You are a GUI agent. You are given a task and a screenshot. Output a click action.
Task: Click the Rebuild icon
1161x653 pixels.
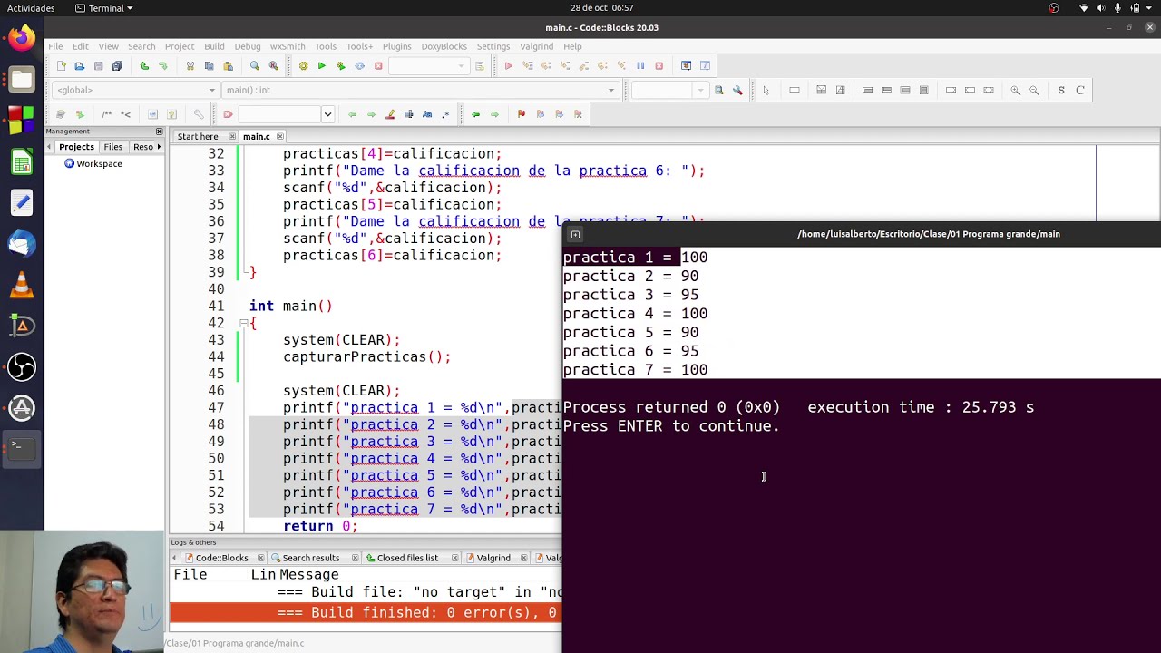tap(359, 65)
